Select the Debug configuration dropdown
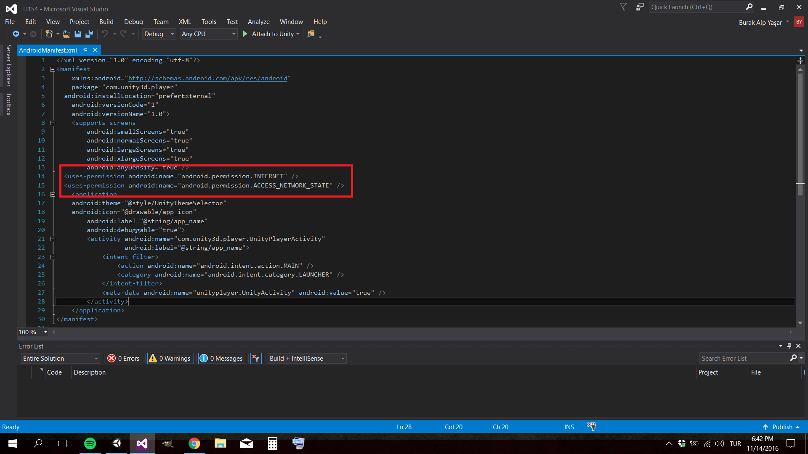 (158, 34)
